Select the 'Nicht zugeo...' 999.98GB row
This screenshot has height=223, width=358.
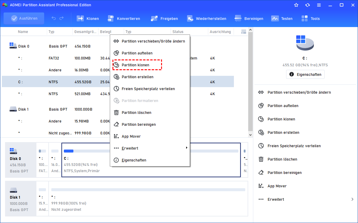tap(118, 133)
